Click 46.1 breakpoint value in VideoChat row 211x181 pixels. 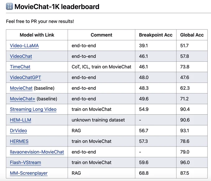143,56
